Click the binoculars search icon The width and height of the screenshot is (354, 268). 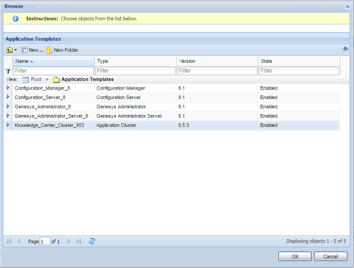click(x=346, y=49)
